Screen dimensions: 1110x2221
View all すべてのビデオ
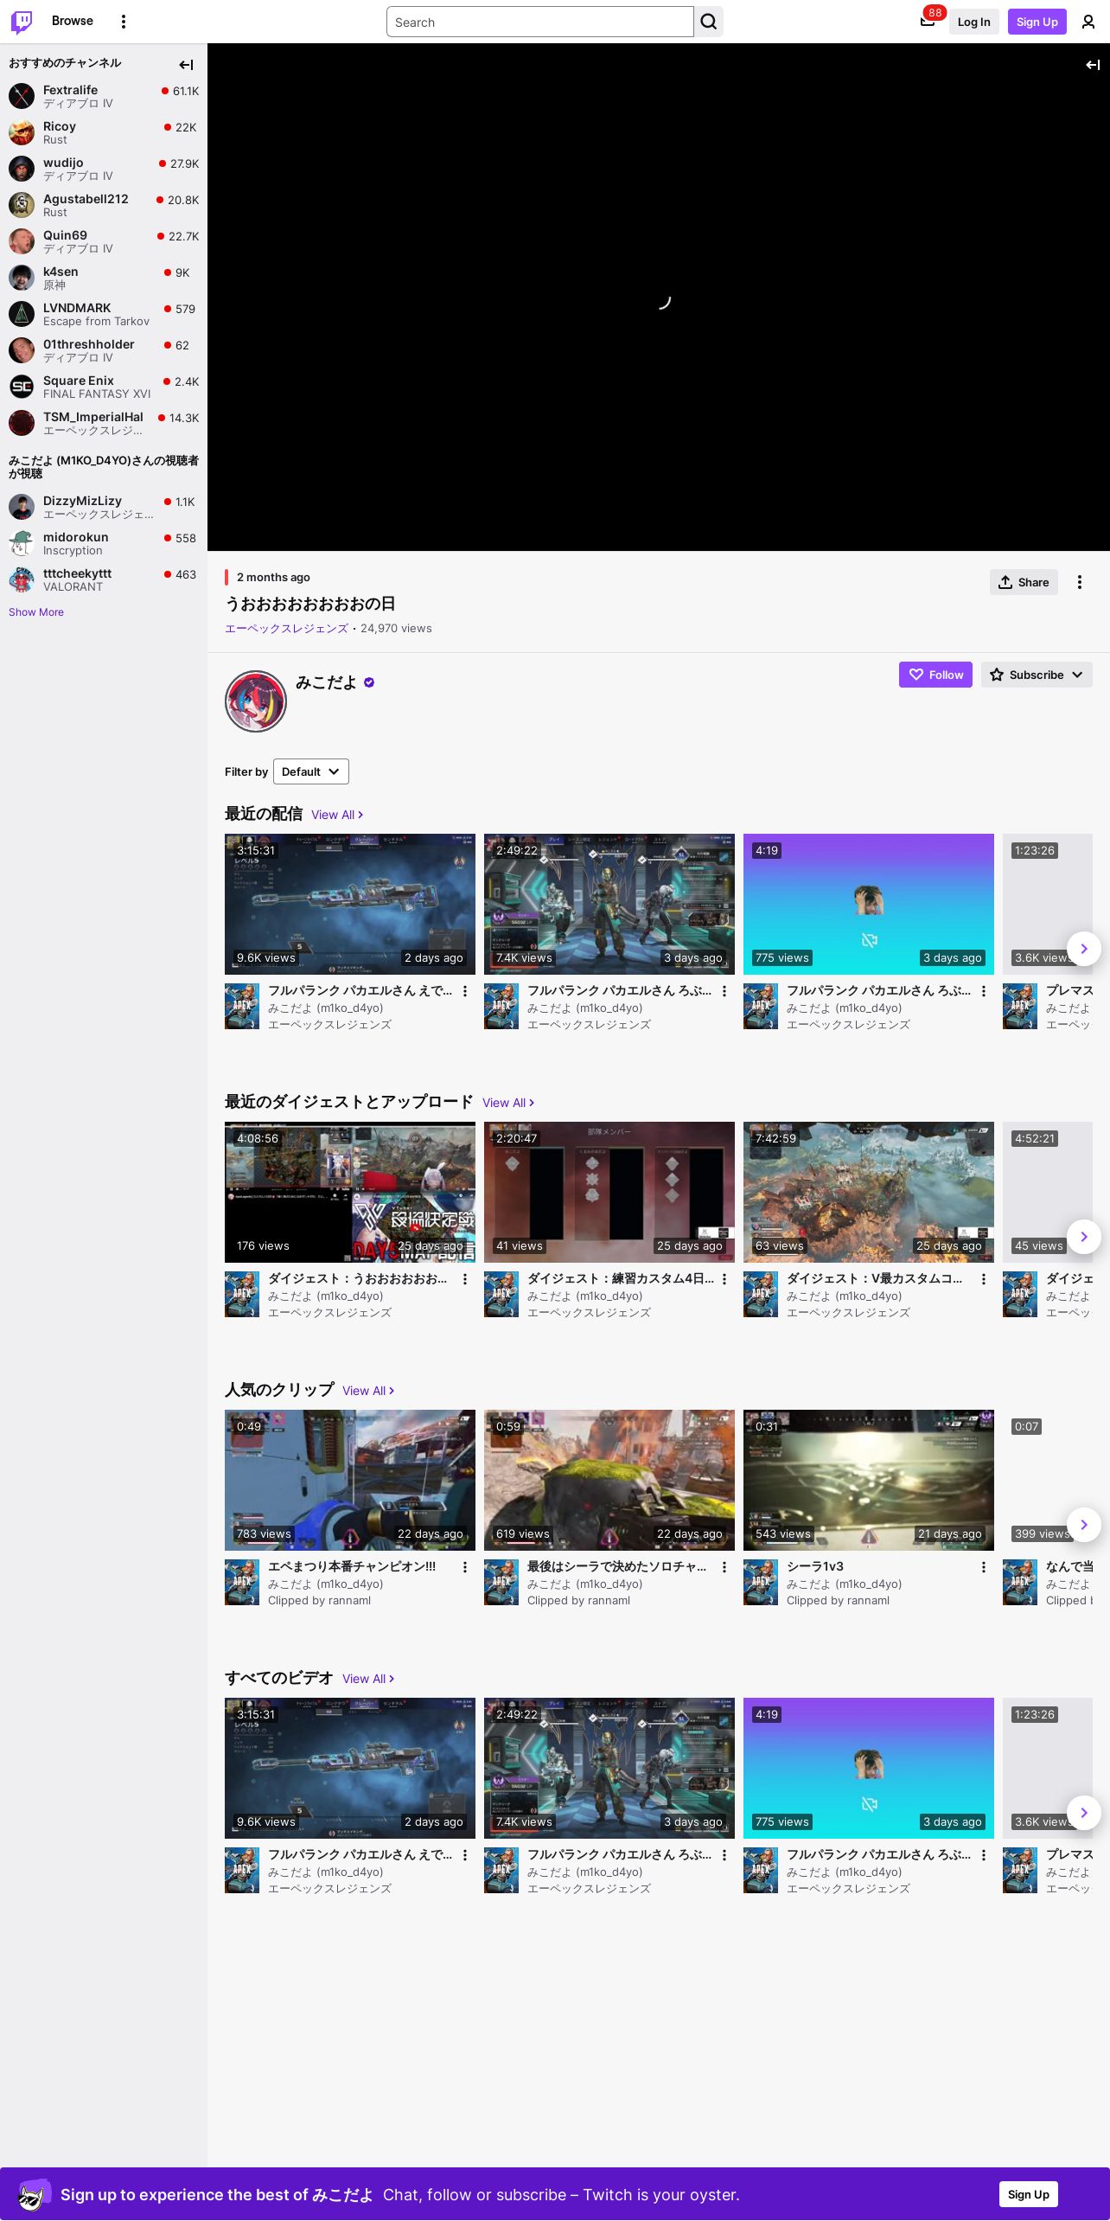coord(368,1679)
